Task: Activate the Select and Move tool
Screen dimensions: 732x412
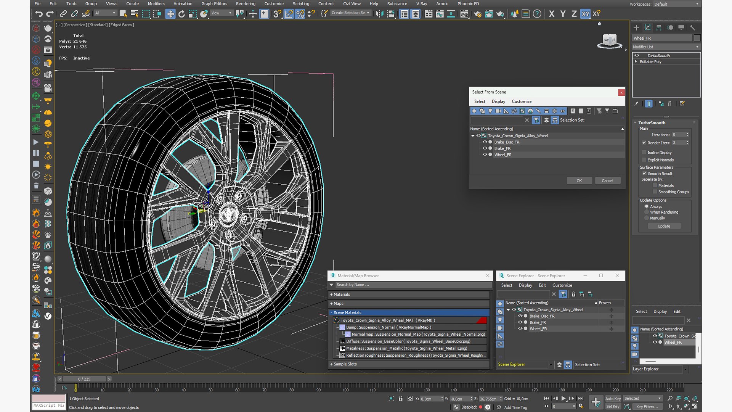Action: pos(170,14)
